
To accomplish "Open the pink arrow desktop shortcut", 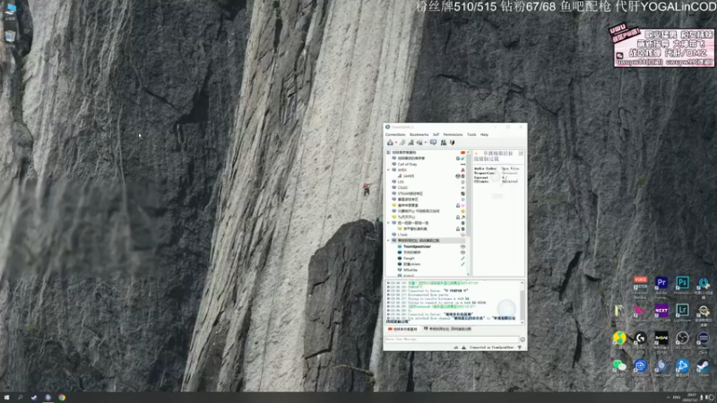I will click(x=640, y=311).
